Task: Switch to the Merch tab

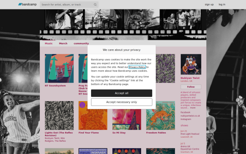Action: (x=63, y=44)
